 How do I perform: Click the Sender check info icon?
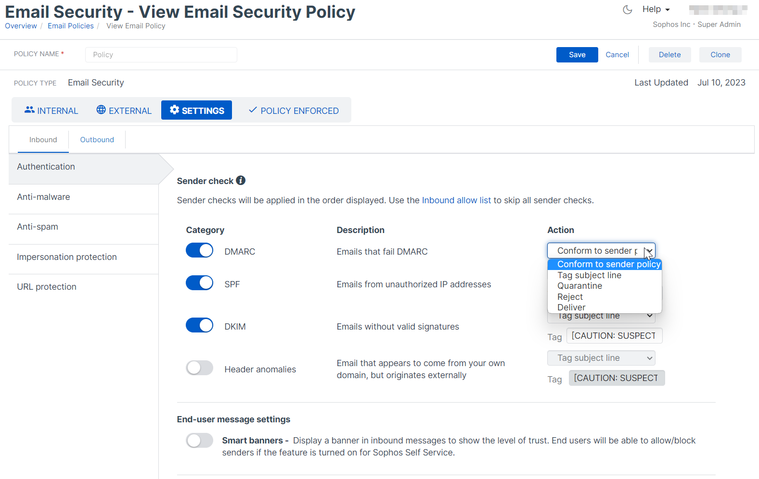[241, 181]
